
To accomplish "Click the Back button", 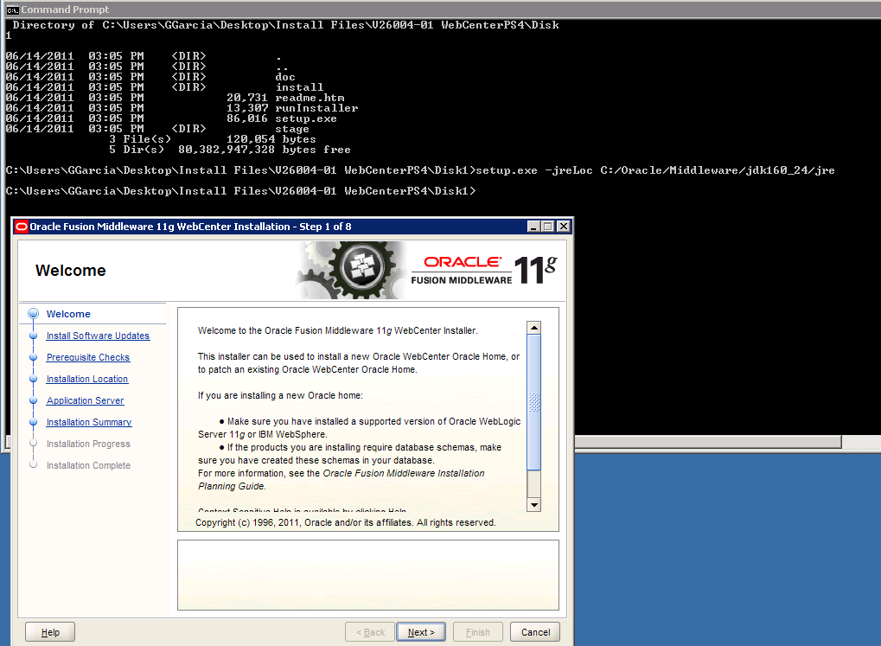I will [x=369, y=631].
